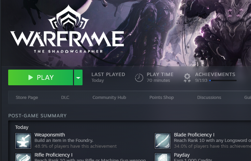Launch Warframe with the green PLAY button
The width and height of the screenshot is (251, 161).
coord(41,77)
